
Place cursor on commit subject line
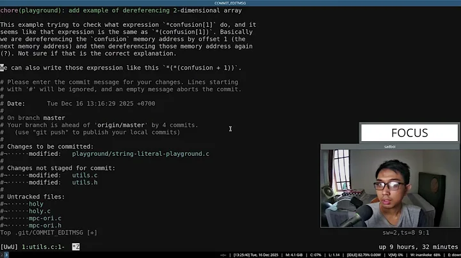121,11
